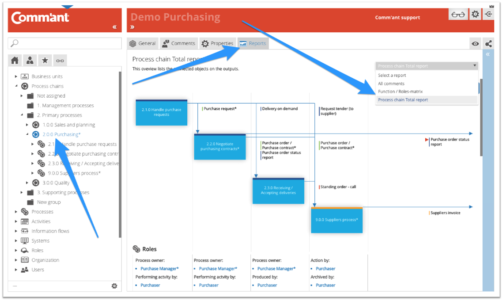
Task: Click the search input field
Action: pyautogui.click(x=65, y=43)
